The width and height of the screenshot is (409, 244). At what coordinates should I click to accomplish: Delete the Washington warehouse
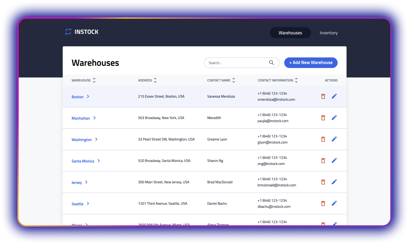click(x=323, y=139)
